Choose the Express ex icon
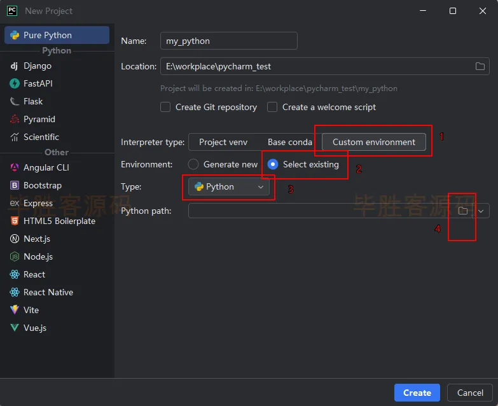 click(x=14, y=203)
